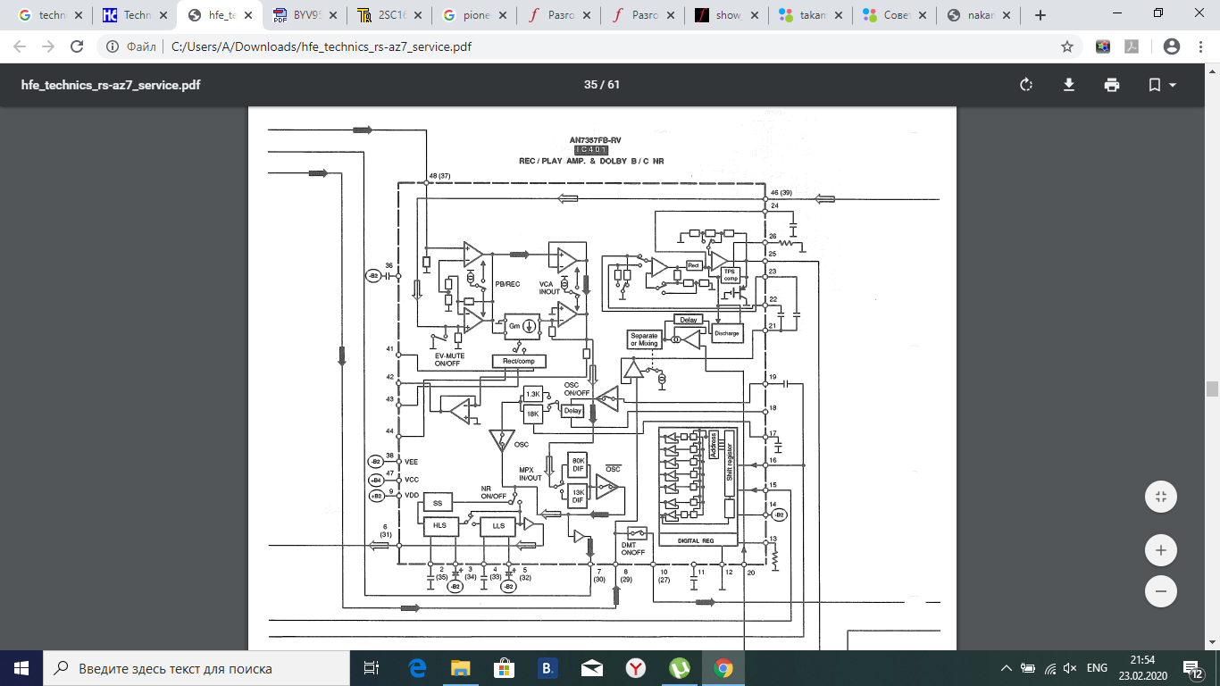
Task: Zoom in with the plus button
Action: click(x=1161, y=550)
